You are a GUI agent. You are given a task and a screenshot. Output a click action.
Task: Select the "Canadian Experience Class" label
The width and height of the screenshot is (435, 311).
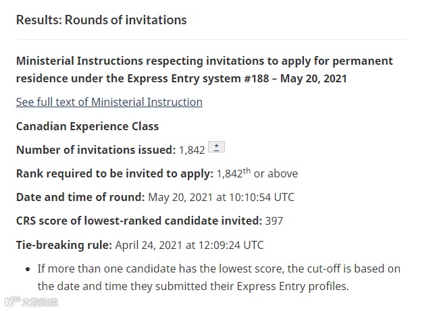88,126
